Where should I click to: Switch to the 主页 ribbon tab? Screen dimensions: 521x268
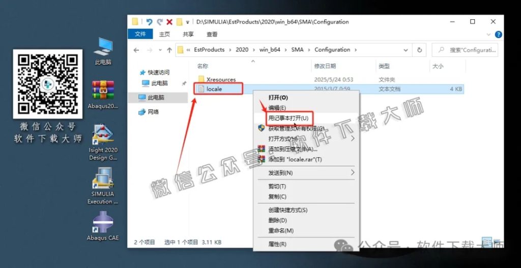click(164, 34)
